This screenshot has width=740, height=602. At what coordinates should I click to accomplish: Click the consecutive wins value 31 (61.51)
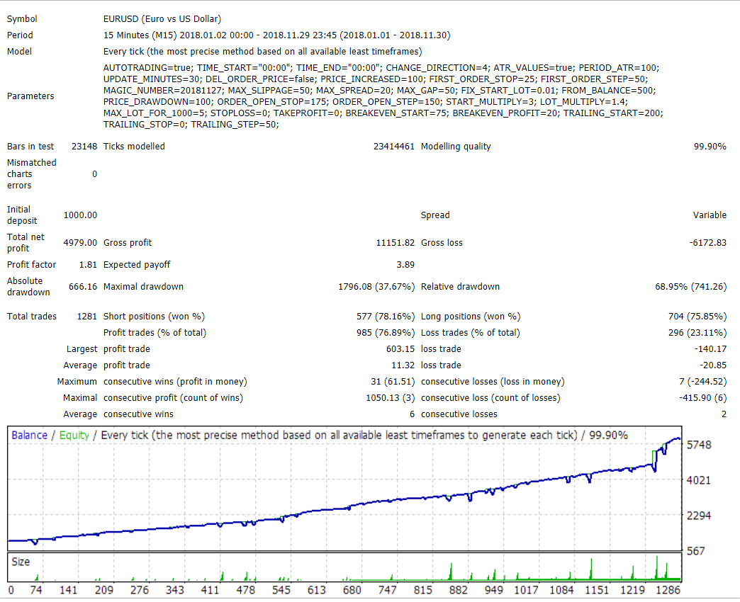click(x=393, y=381)
